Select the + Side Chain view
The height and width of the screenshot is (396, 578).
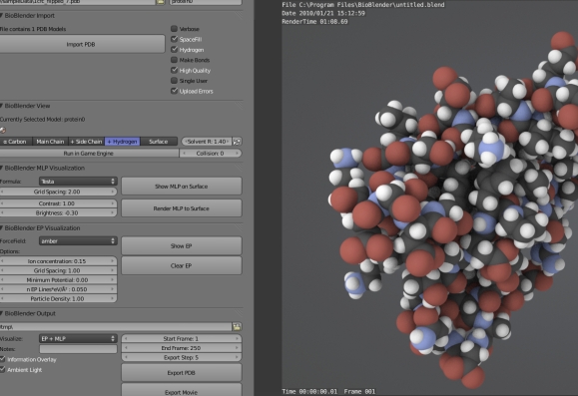pyautogui.click(x=86, y=142)
